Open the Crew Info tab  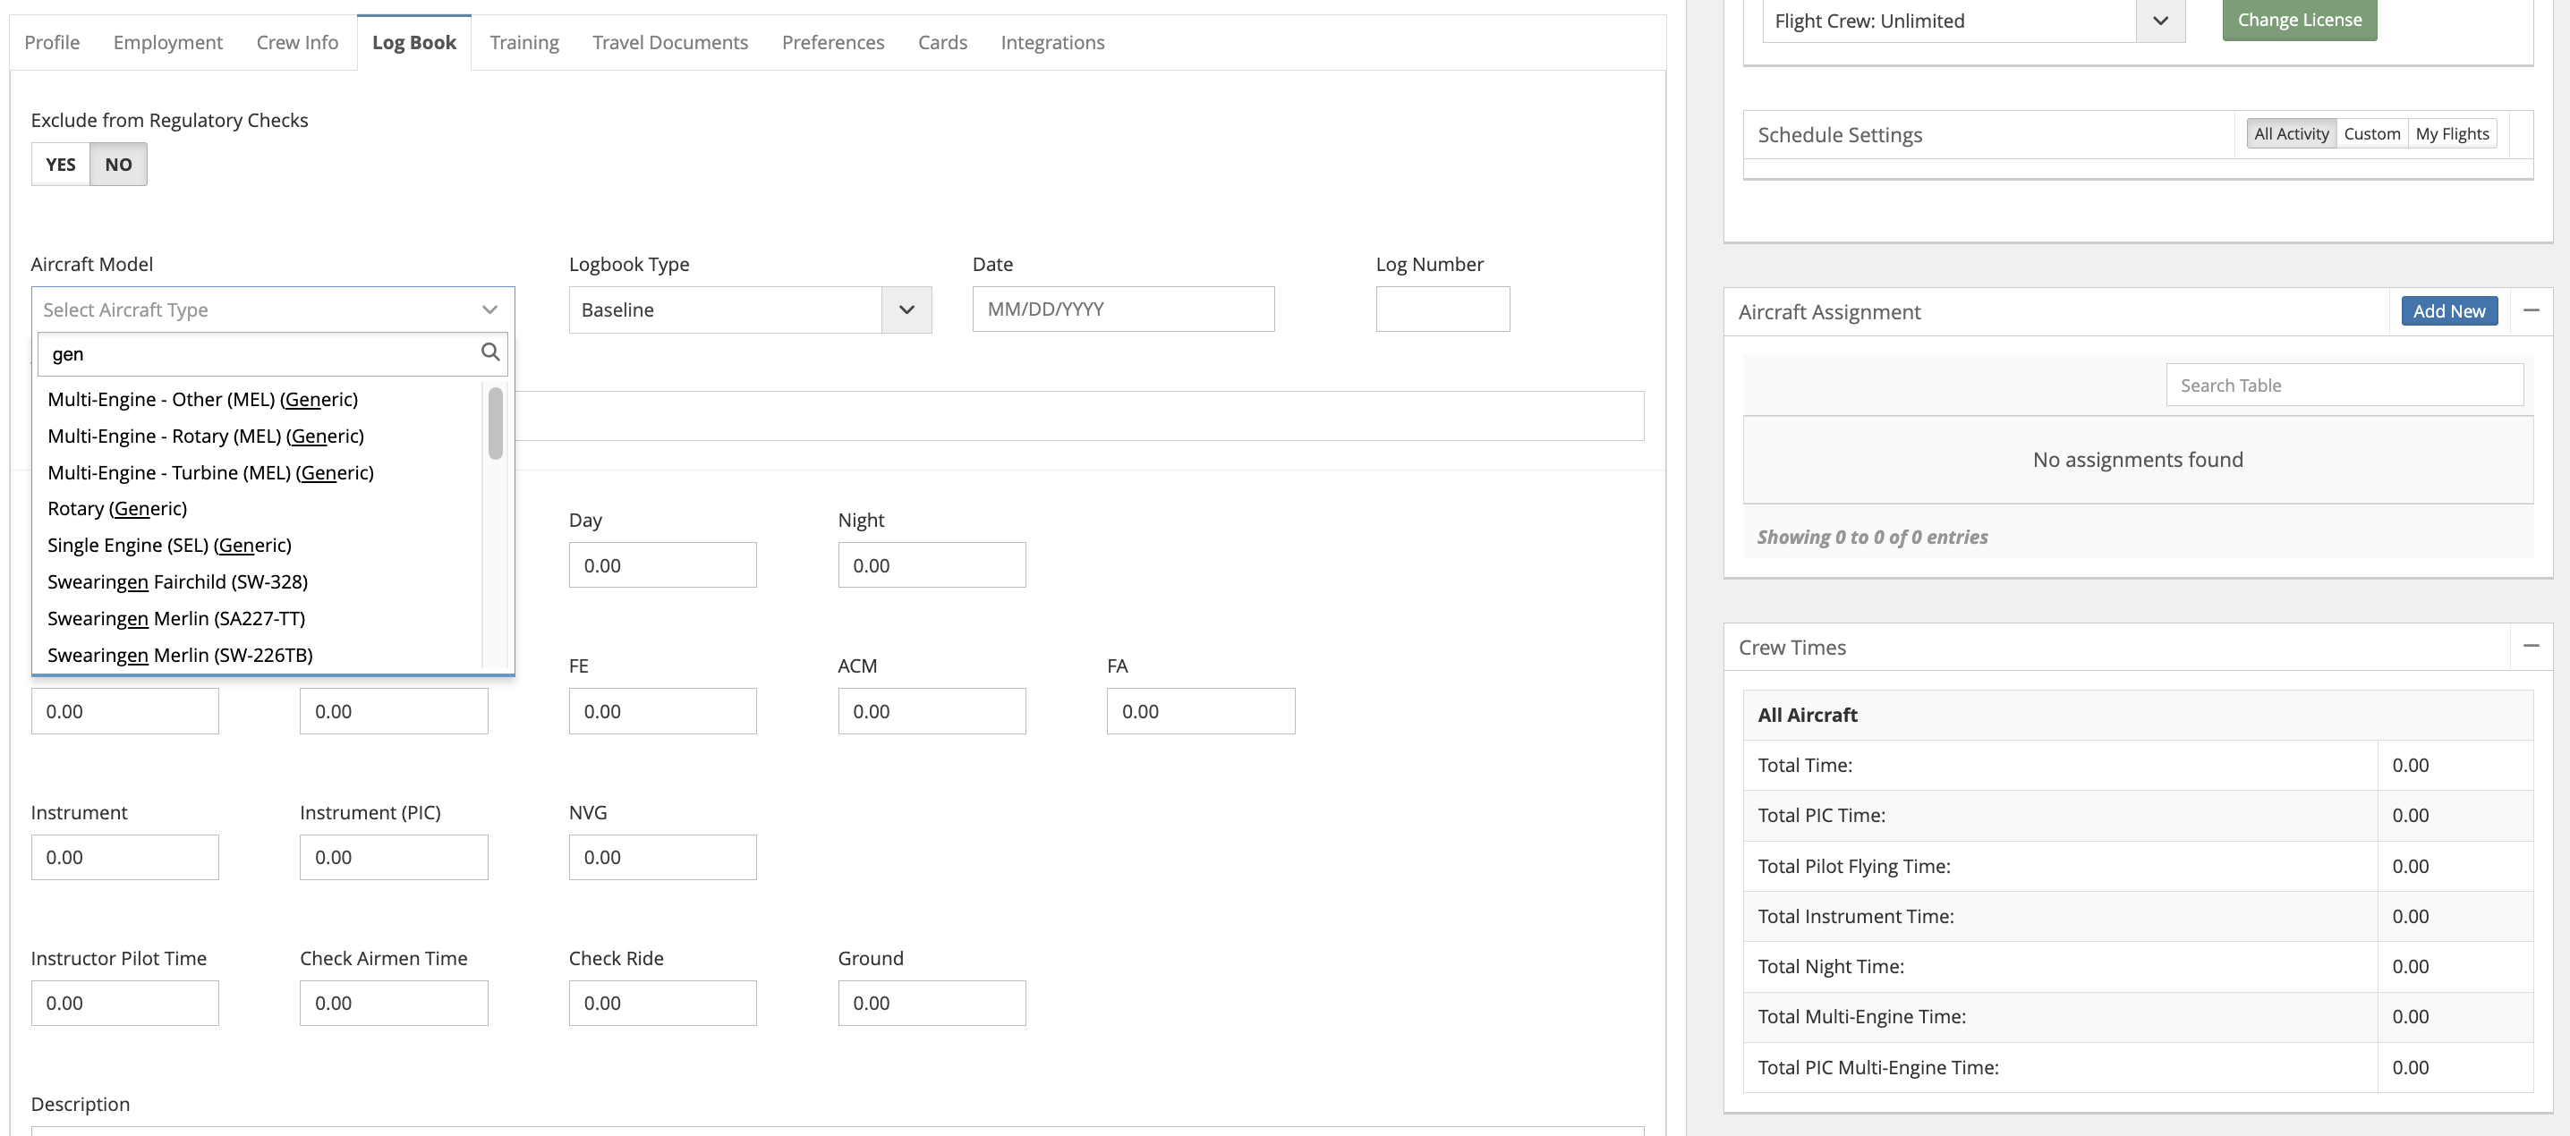297,42
